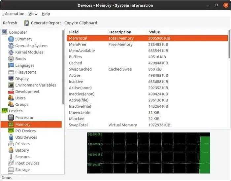Viewport: 231px width, 181px height.
Task: Click the Devices category icon
Action: pos(4,111)
